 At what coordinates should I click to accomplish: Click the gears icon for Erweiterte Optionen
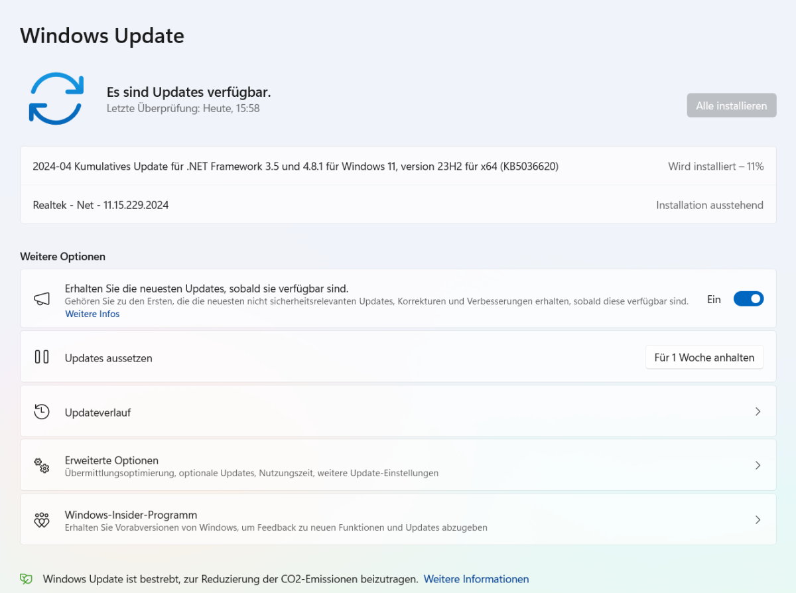(42, 466)
